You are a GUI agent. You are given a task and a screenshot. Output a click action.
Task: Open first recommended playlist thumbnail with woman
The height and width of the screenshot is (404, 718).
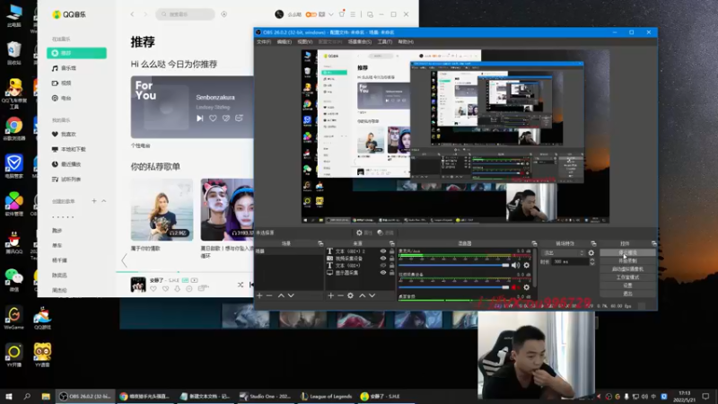coord(162,210)
